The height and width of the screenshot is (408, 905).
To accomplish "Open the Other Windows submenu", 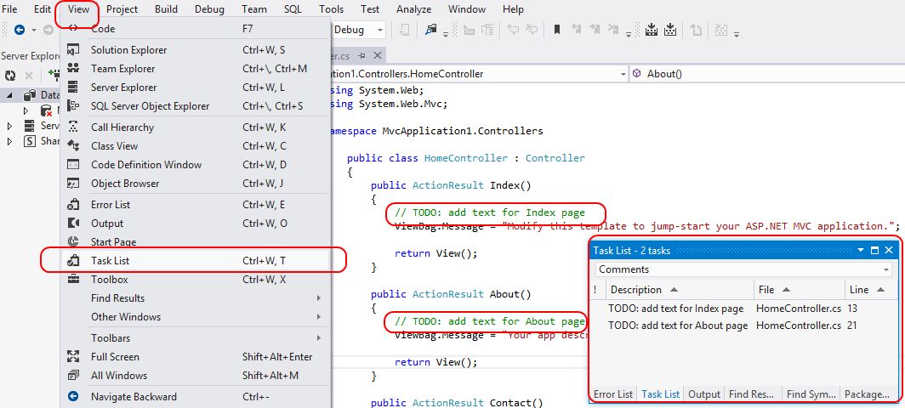I will click(x=196, y=317).
